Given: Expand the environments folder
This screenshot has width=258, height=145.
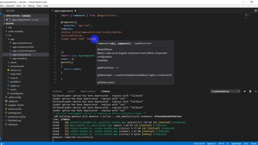Looking at the screenshot, I should tap(17, 66).
